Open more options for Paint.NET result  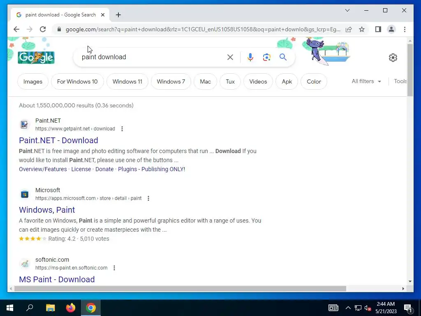[122, 129]
